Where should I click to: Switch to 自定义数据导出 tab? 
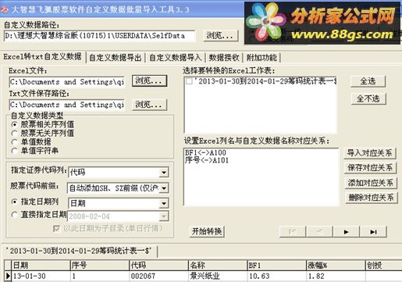(x=116, y=58)
